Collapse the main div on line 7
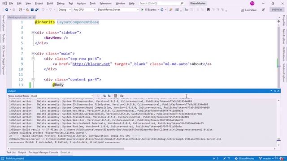 (x=33, y=54)
